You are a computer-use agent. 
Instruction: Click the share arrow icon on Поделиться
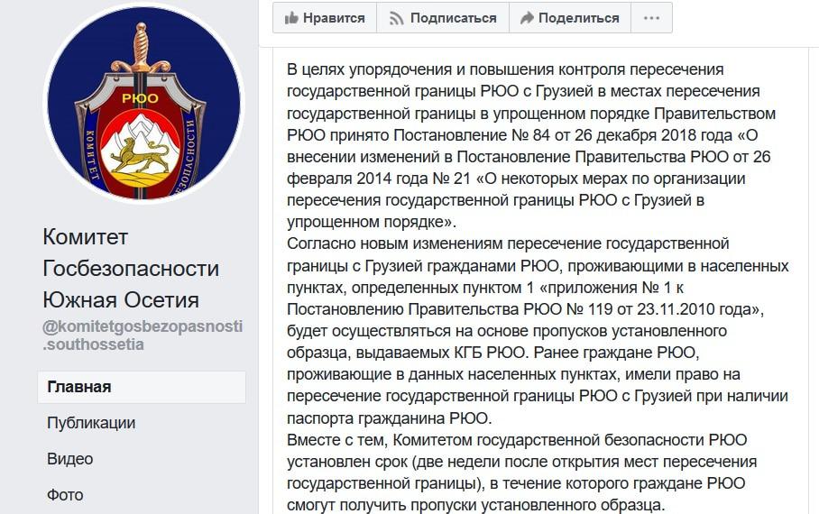pyautogui.click(x=526, y=18)
